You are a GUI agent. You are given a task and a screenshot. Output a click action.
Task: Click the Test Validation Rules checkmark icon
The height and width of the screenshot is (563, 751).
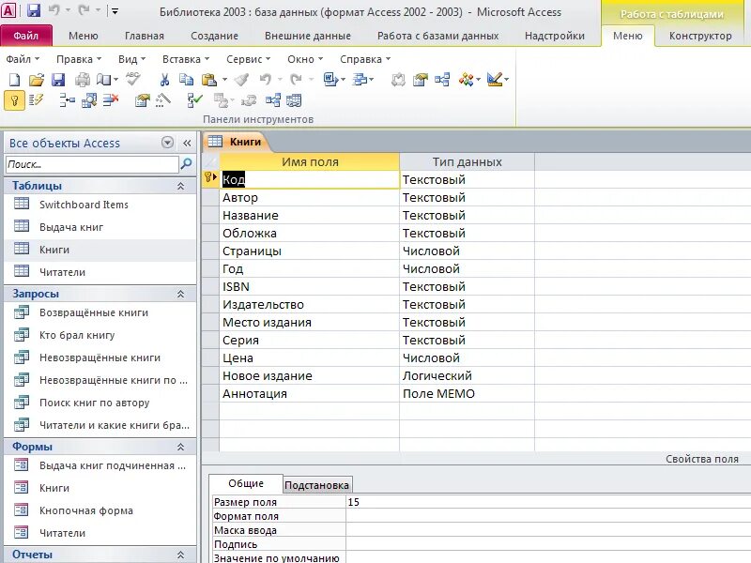195,100
